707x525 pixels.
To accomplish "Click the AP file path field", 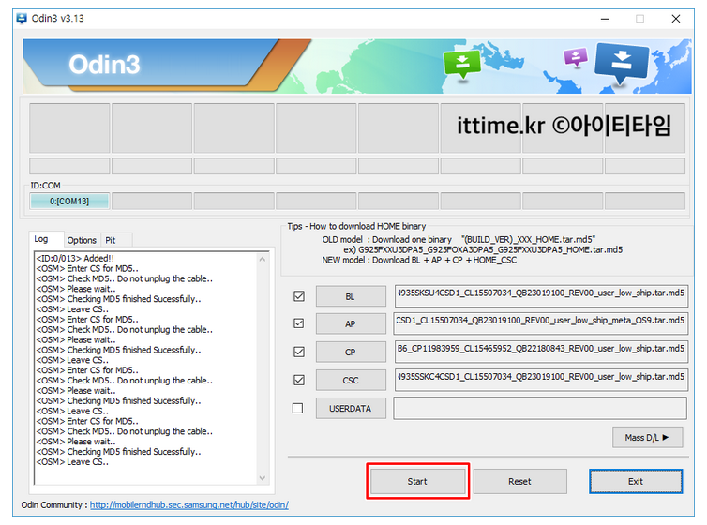I will coord(541,323).
